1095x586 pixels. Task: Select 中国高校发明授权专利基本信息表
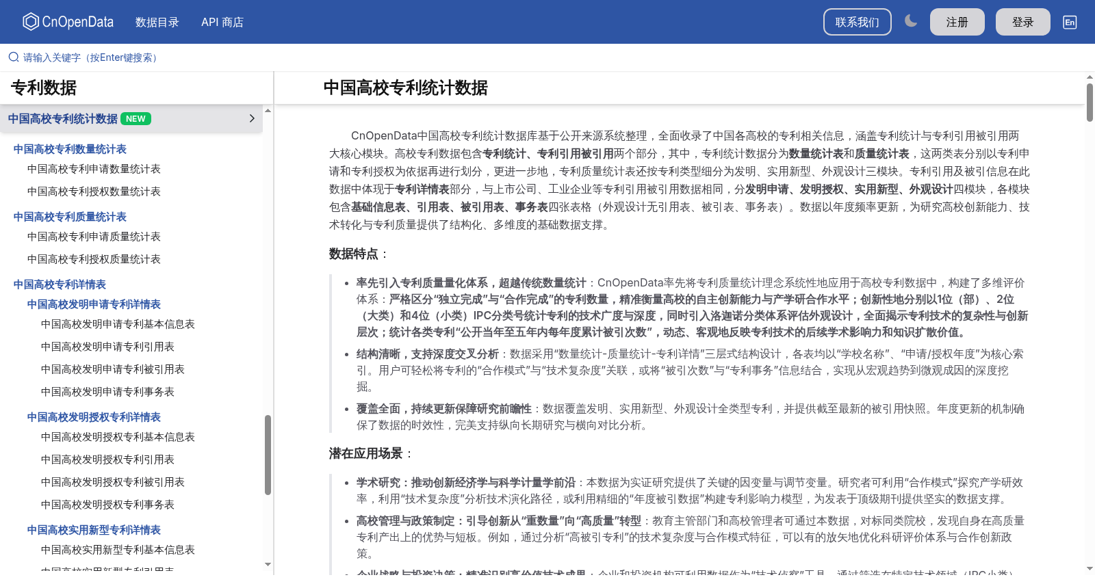[118, 437]
